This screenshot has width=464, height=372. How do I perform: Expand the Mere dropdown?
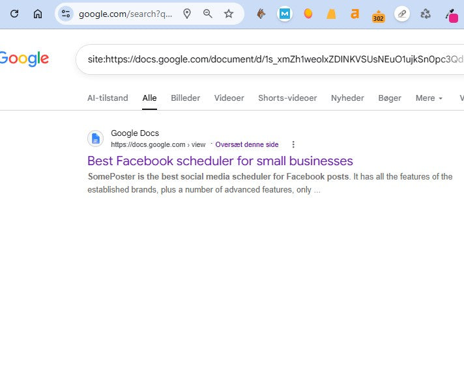click(x=429, y=98)
